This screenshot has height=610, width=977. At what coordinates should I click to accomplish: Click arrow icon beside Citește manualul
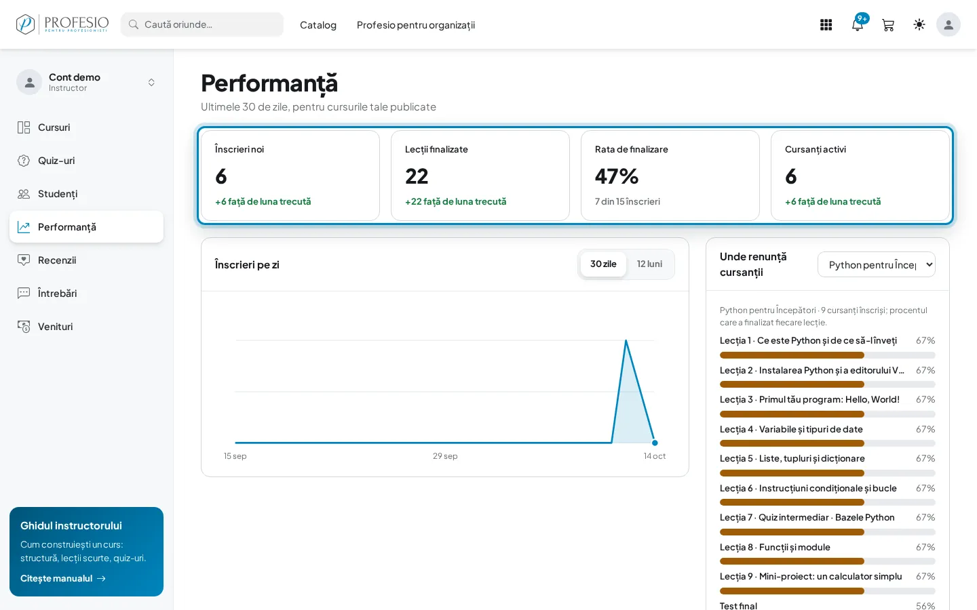(x=101, y=578)
